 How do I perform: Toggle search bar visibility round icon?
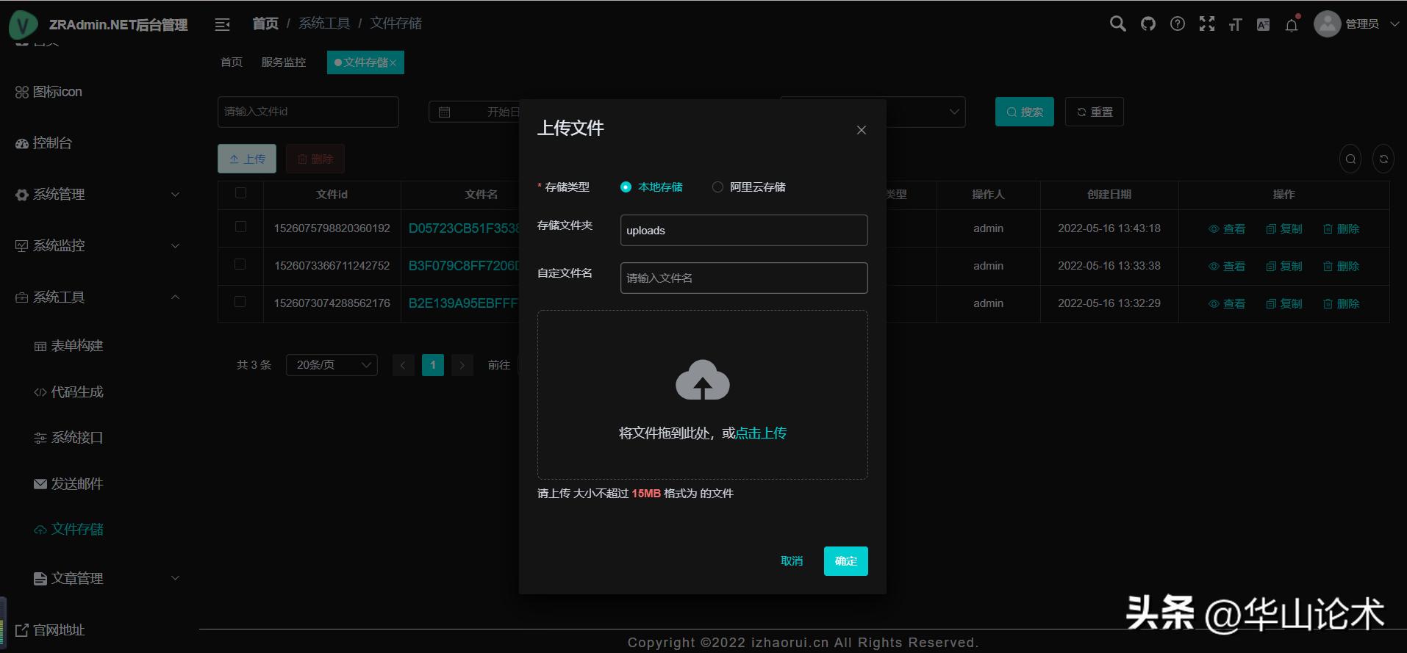click(1350, 159)
